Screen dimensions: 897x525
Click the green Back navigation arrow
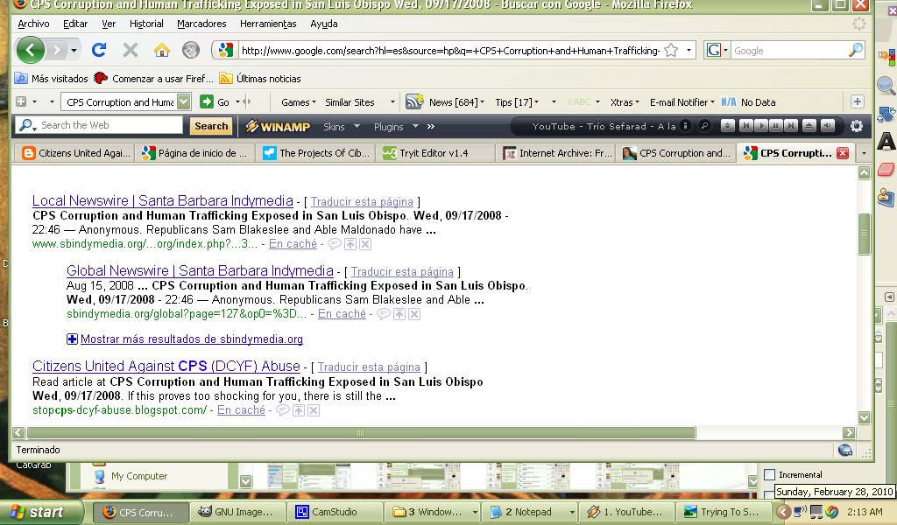(31, 50)
